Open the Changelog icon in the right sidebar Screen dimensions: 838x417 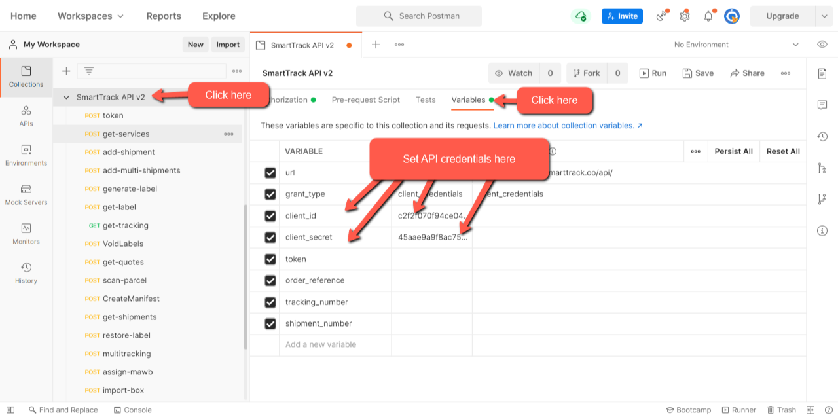(x=822, y=136)
